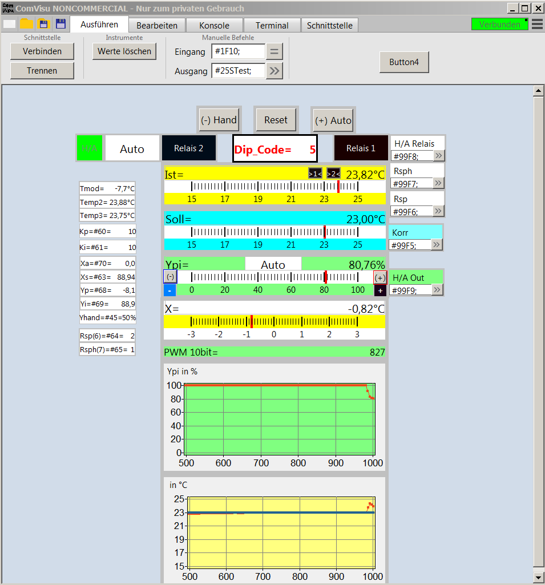Click the Temp3= 23,75°C value
This screenshot has height=585, width=545.
pos(107,215)
